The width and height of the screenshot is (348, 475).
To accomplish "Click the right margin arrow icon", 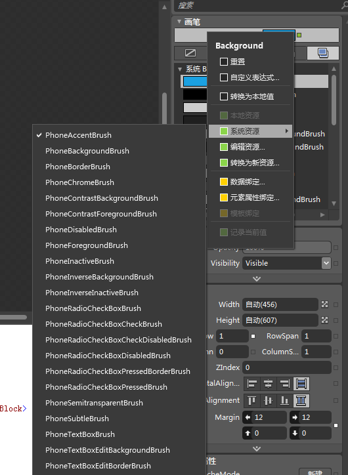I will [295, 417].
